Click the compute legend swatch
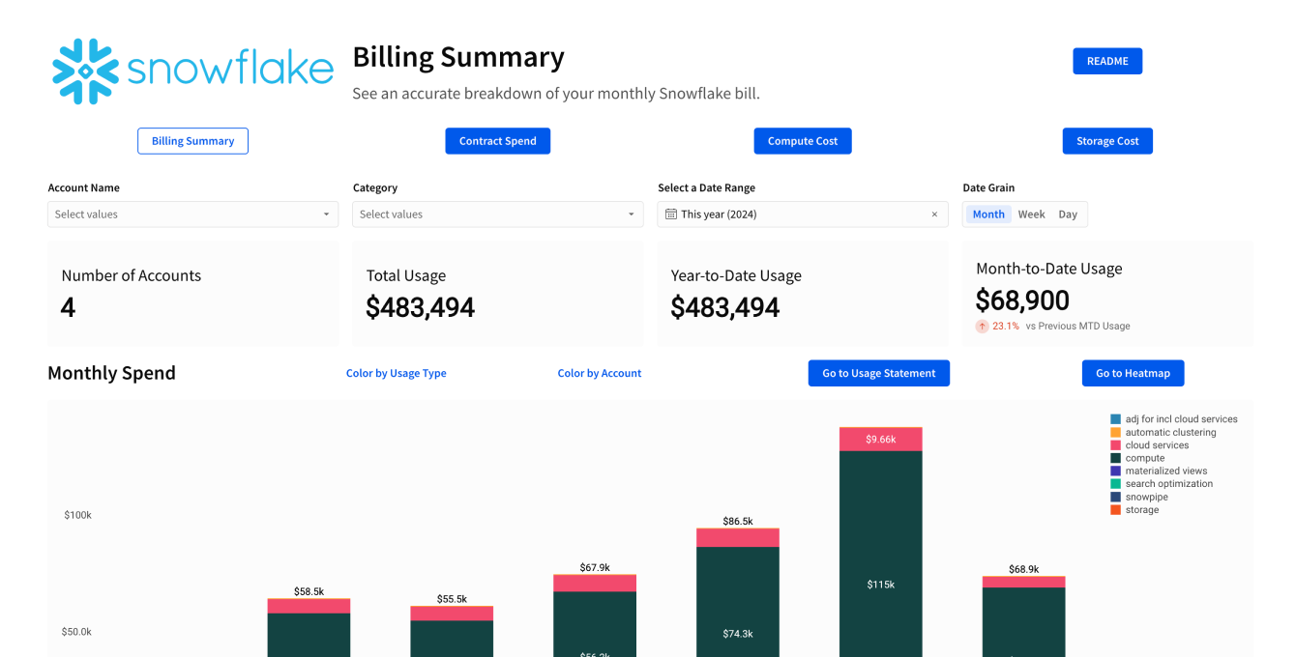The height and width of the screenshot is (657, 1296). [x=1115, y=458]
